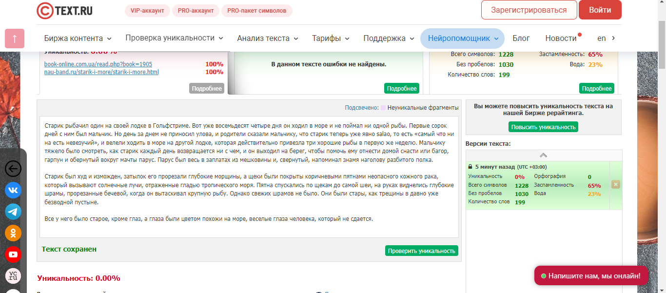This screenshot has width=666, height=293.
Task: Click the back arrow in social sidebar
Action: point(13,169)
